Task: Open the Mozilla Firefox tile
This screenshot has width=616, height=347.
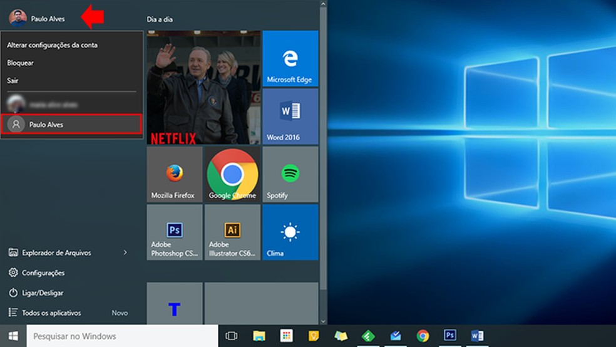Action: pos(174,175)
